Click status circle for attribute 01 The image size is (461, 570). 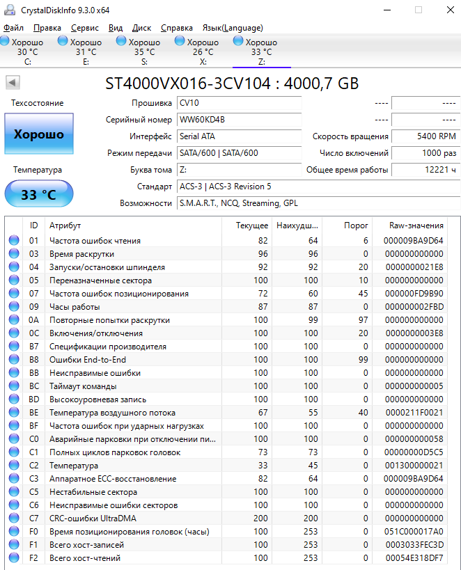14,240
